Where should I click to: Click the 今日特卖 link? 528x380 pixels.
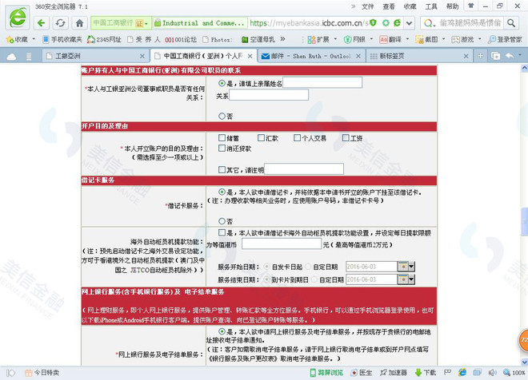click(x=42, y=373)
